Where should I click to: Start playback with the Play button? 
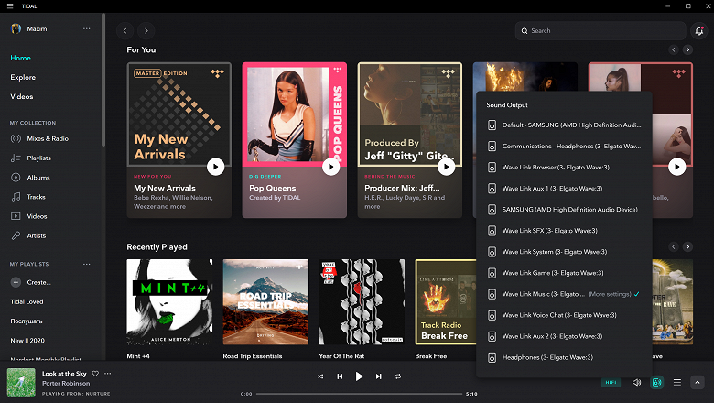click(x=359, y=376)
